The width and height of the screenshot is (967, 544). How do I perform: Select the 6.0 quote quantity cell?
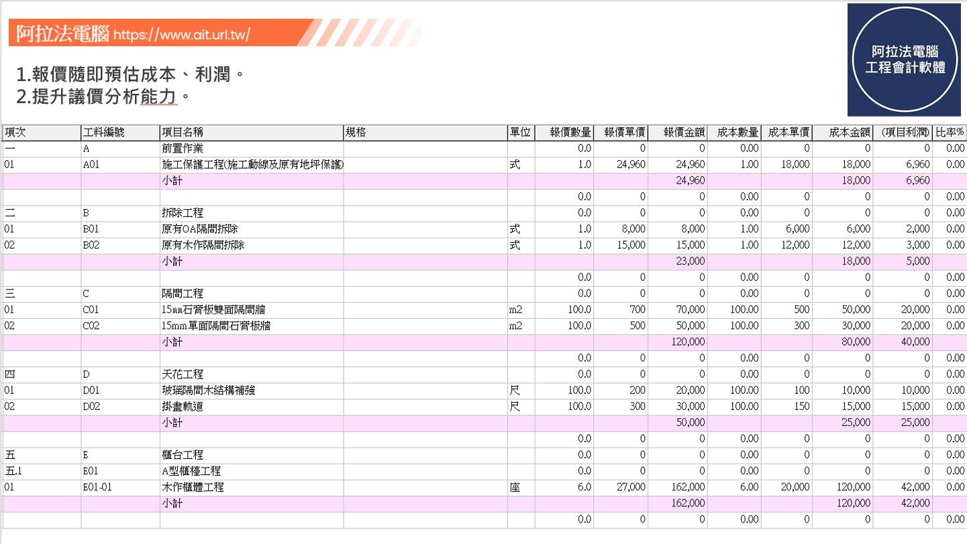point(564,487)
